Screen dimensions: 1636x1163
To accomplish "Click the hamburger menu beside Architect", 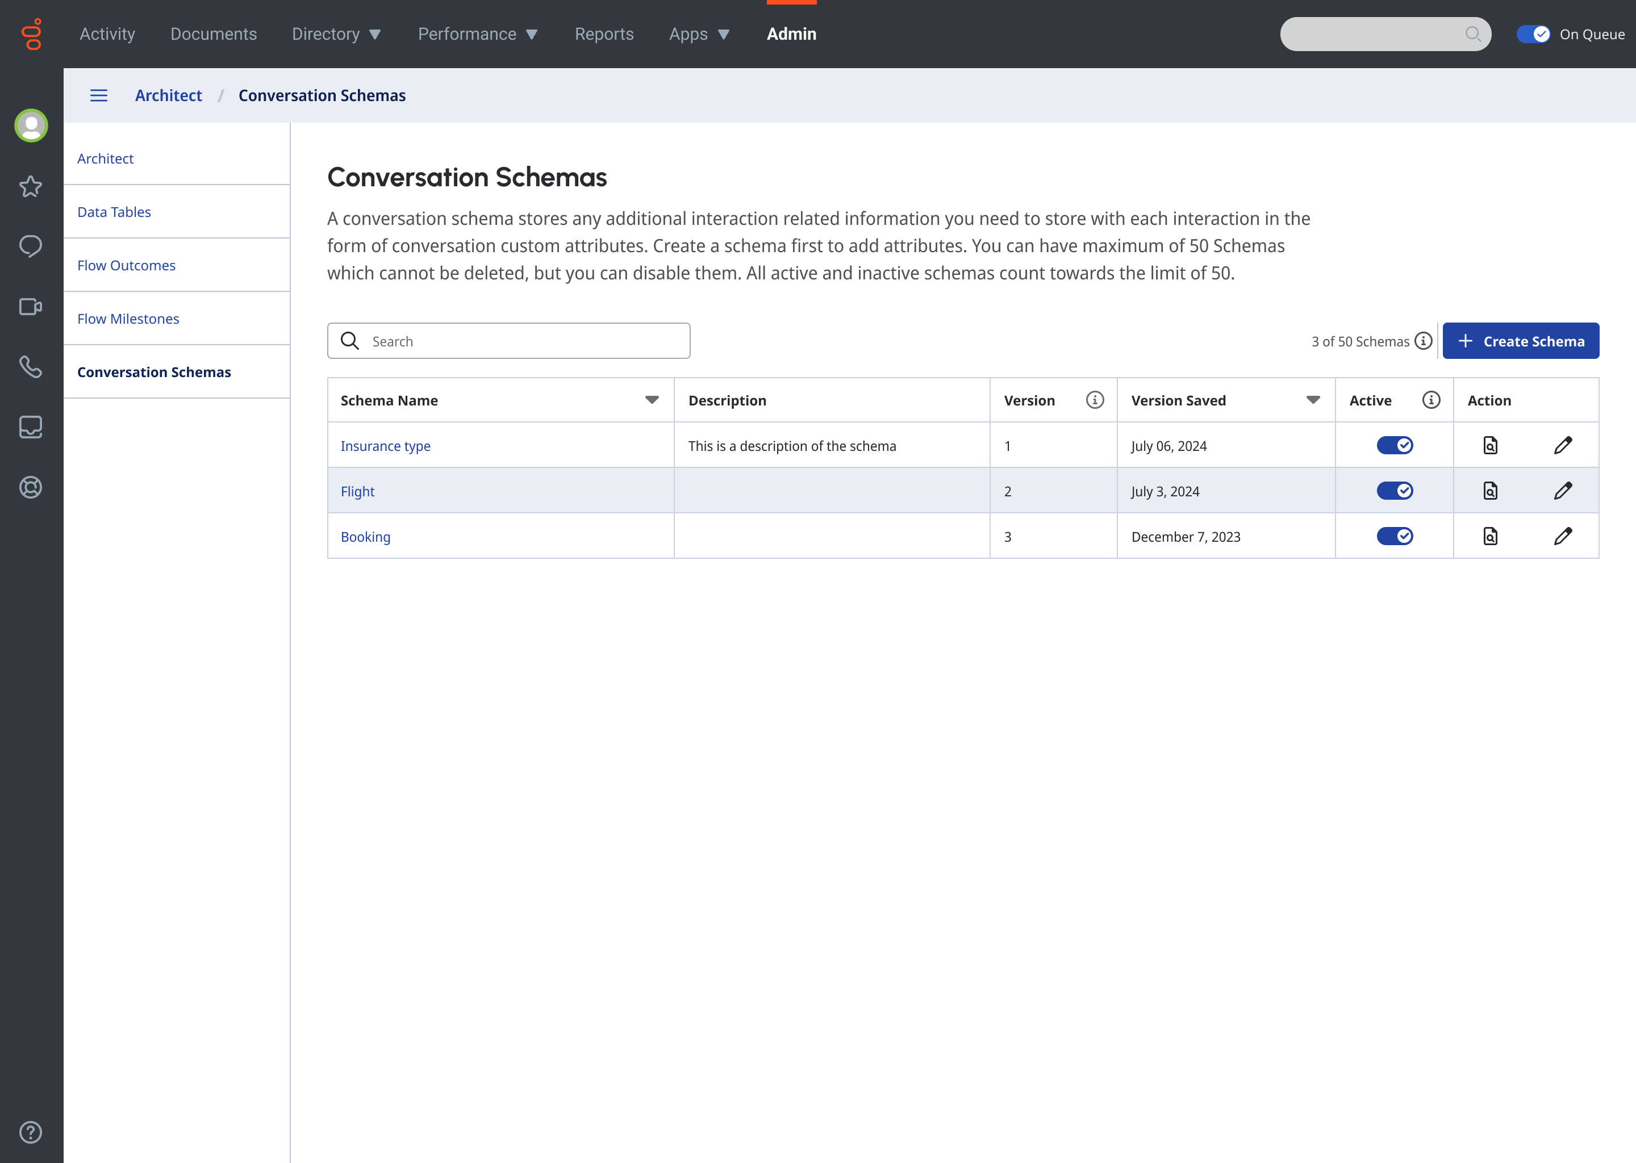I will tap(99, 95).
